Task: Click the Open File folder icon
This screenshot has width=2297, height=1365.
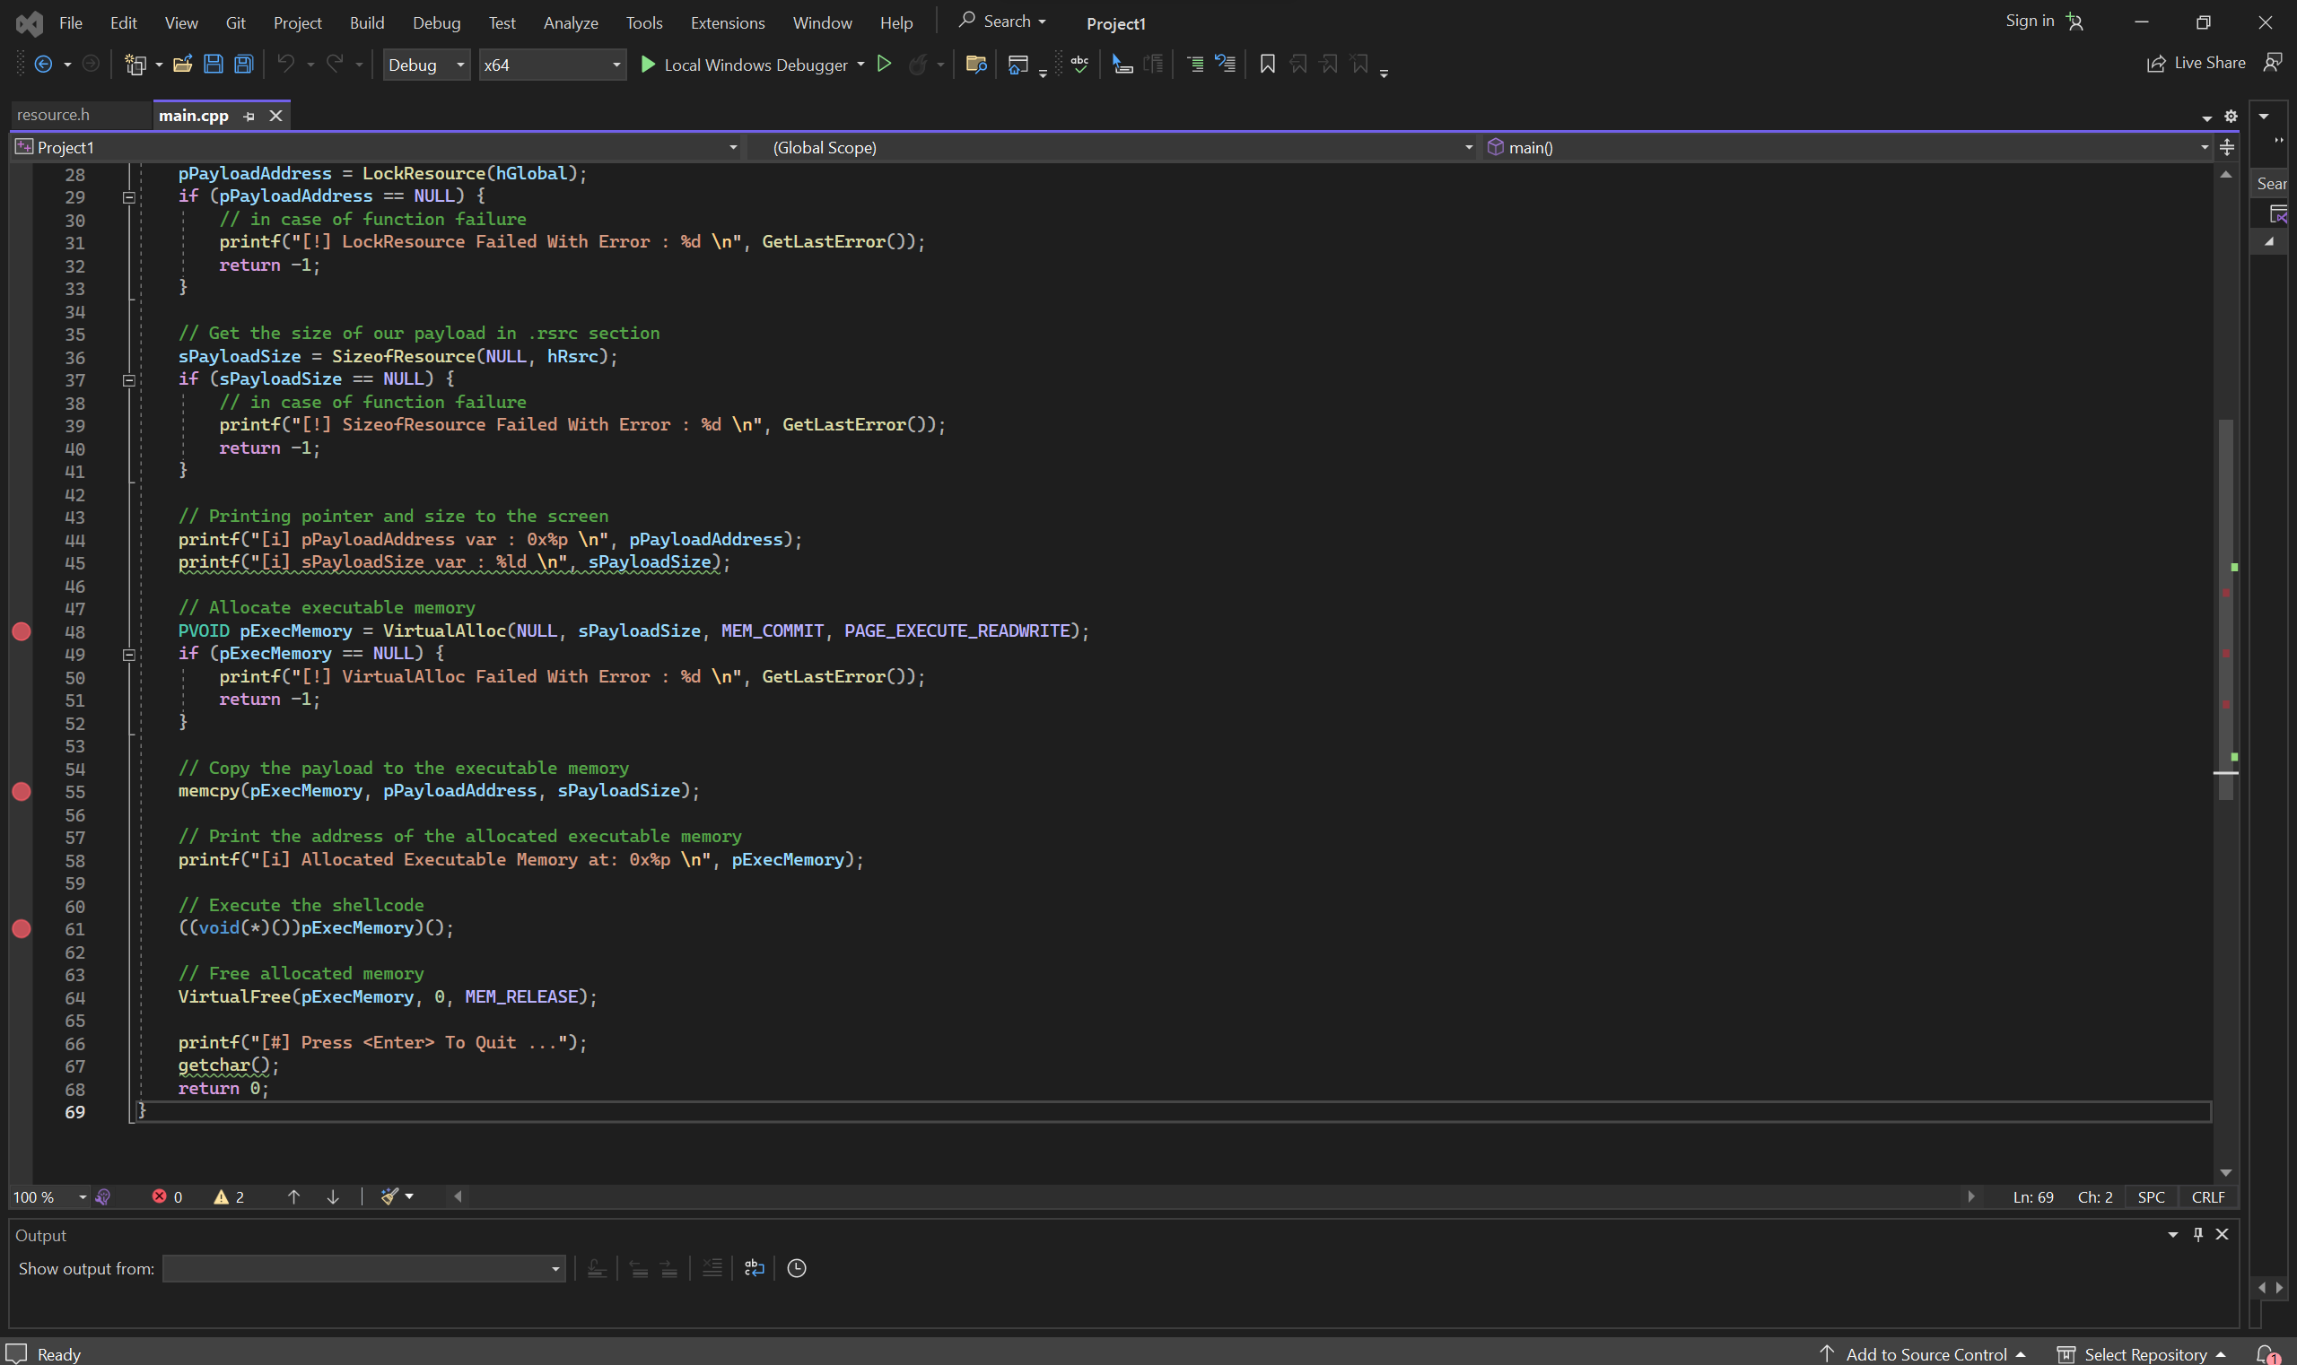Action: pyautogui.click(x=182, y=64)
